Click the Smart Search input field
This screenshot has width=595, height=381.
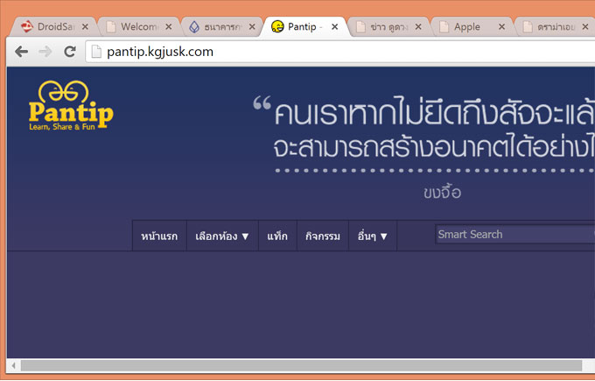512,234
